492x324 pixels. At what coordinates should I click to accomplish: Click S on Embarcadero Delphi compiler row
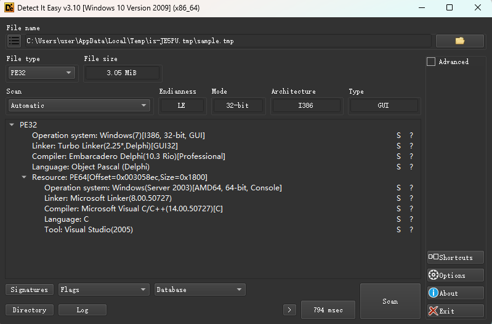[398, 156]
